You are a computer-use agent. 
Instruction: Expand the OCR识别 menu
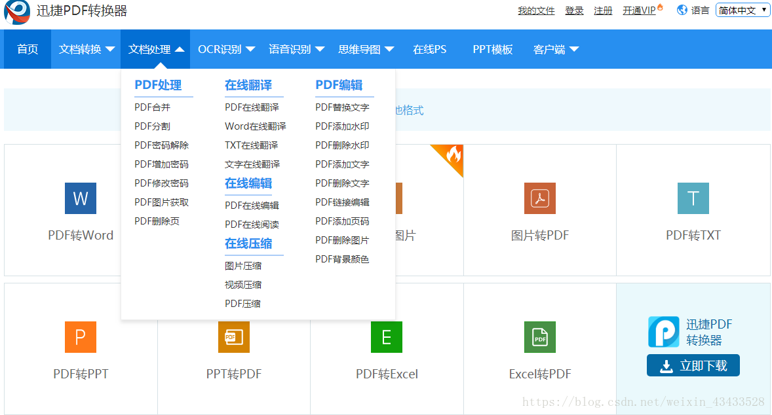tap(226, 49)
